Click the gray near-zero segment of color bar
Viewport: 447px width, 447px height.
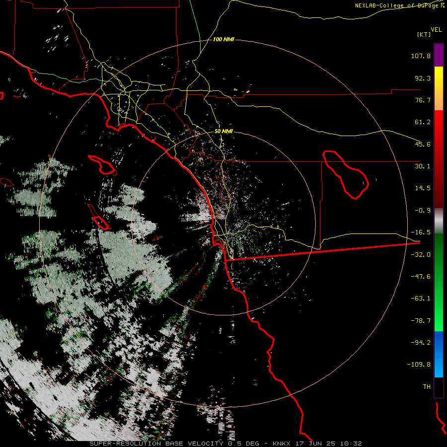pyautogui.click(x=439, y=221)
